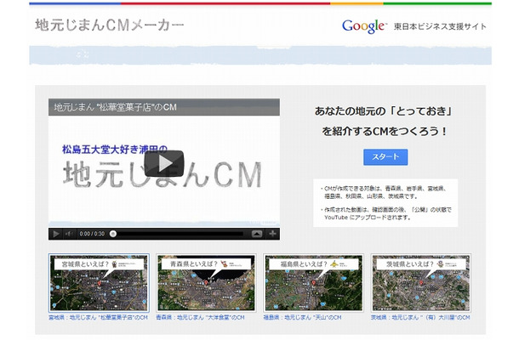Open the Google logo link
Screen dimensions: 519x340
pos(363,26)
